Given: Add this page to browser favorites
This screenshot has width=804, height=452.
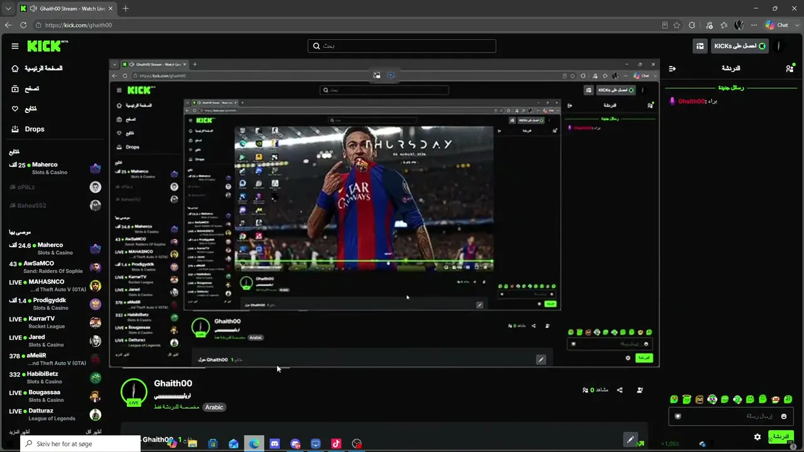Looking at the screenshot, I should pyautogui.click(x=676, y=25).
